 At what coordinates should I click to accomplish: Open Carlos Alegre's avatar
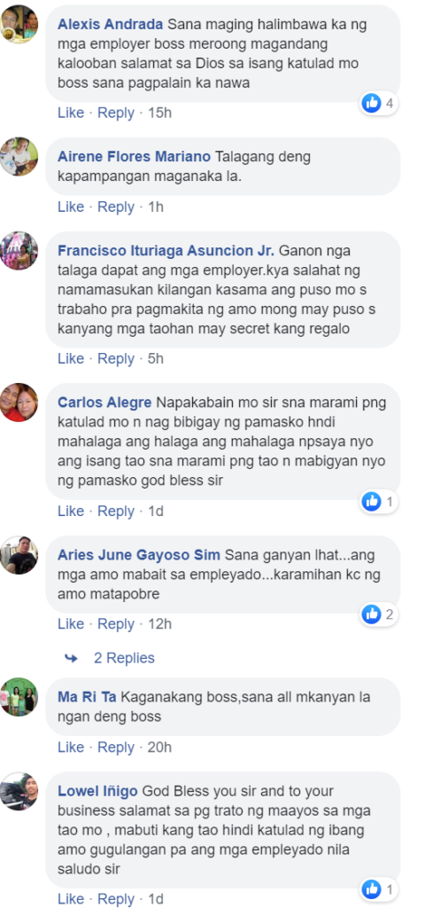(19, 402)
